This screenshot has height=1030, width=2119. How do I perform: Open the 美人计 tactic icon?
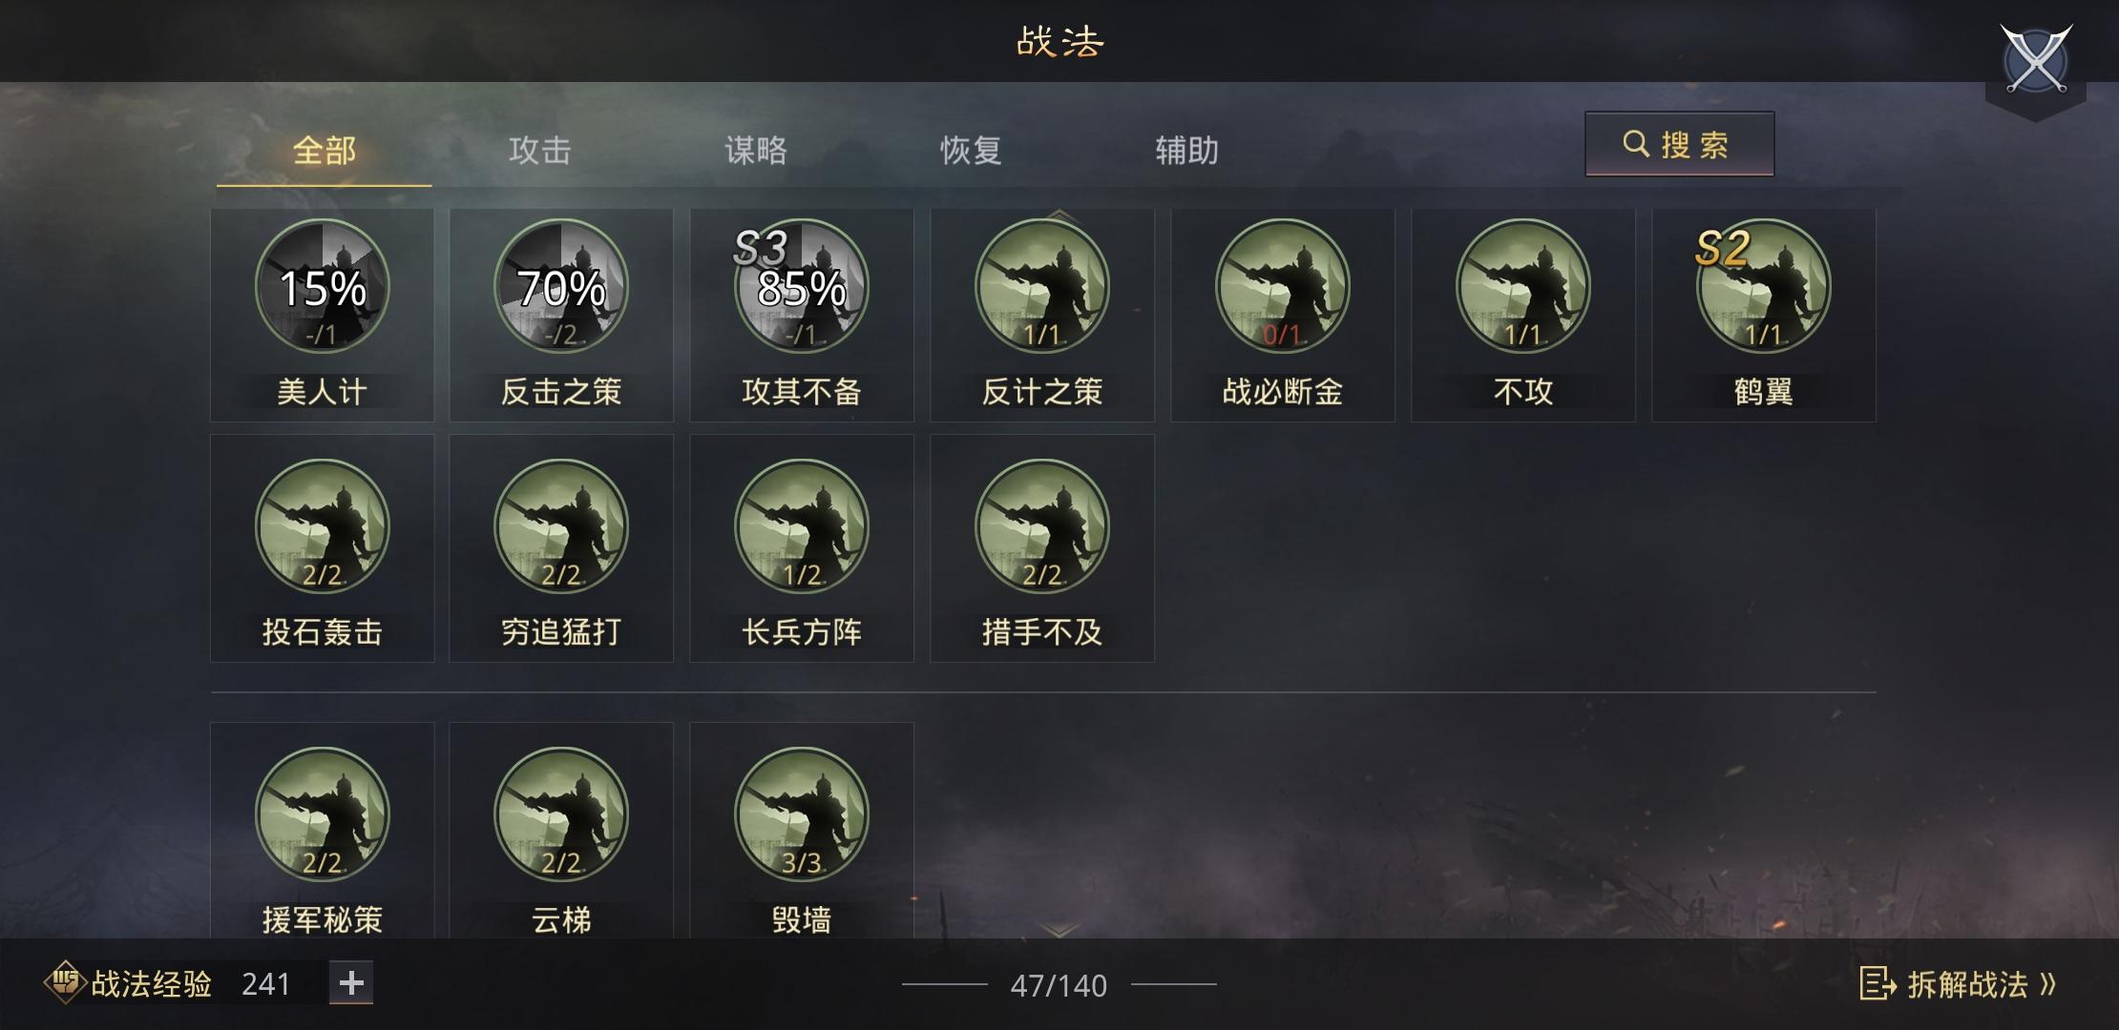pos(322,286)
